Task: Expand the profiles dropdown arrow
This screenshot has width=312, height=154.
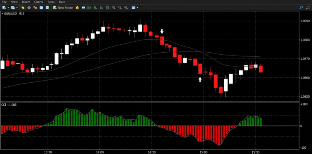Action: point(17,8)
